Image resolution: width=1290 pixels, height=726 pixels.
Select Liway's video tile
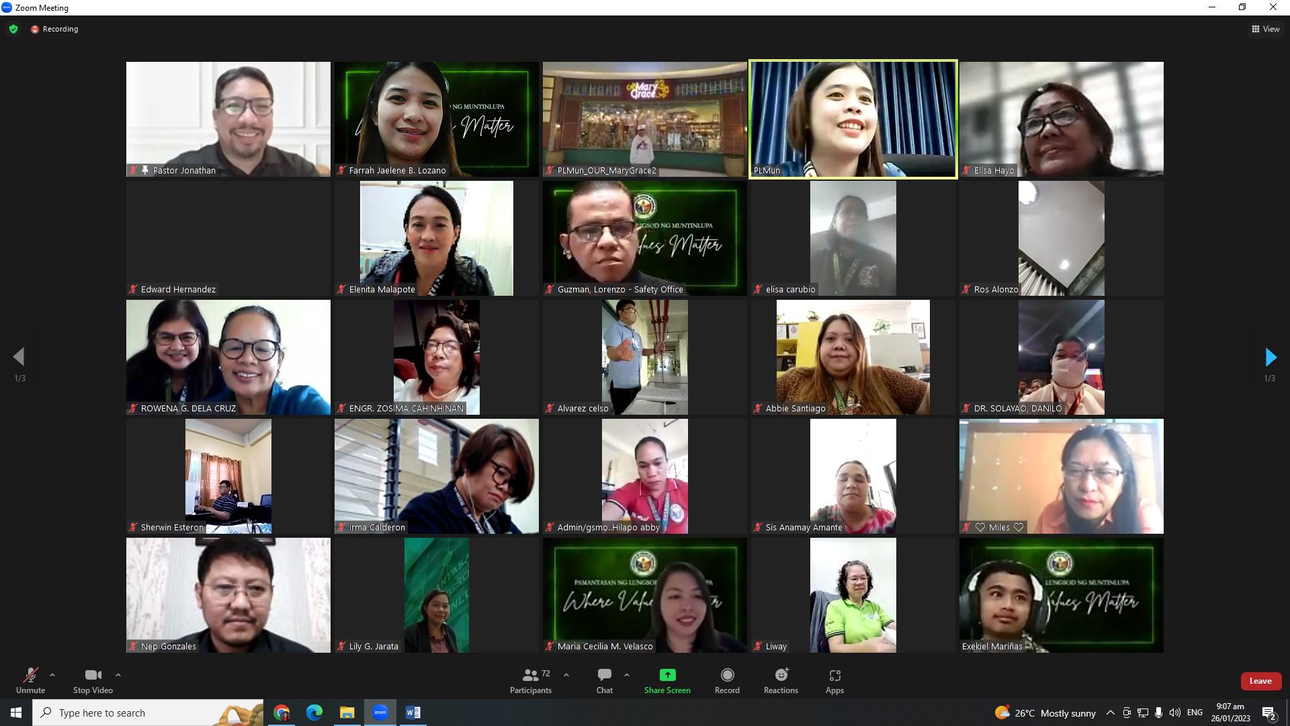pos(853,595)
